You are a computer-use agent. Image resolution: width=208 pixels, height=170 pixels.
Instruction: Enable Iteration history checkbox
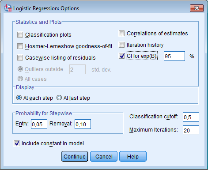pos(121,45)
